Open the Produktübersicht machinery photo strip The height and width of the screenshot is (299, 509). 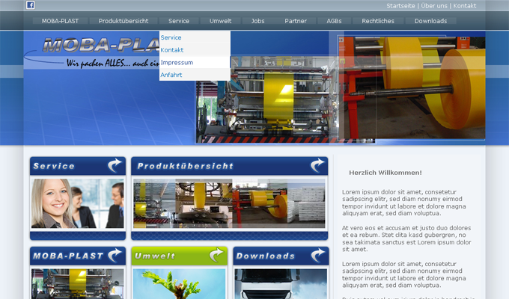229,203
